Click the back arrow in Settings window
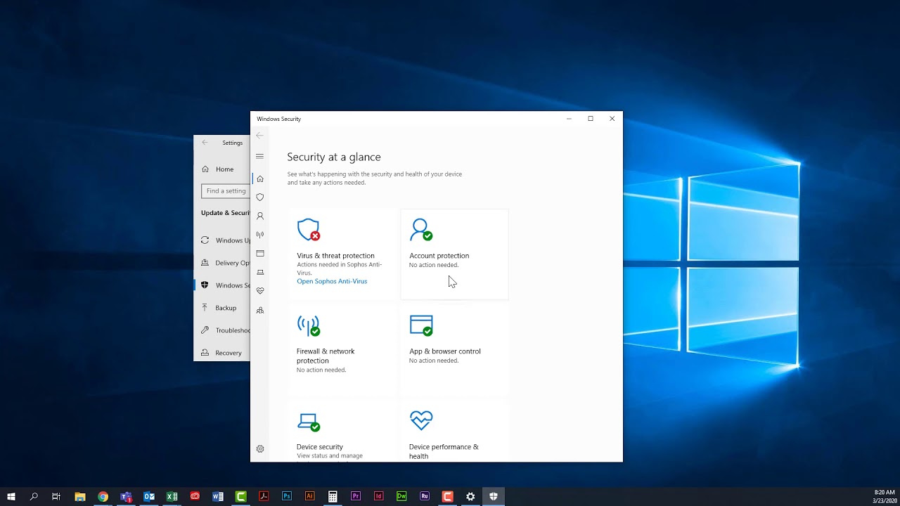 pyautogui.click(x=205, y=143)
